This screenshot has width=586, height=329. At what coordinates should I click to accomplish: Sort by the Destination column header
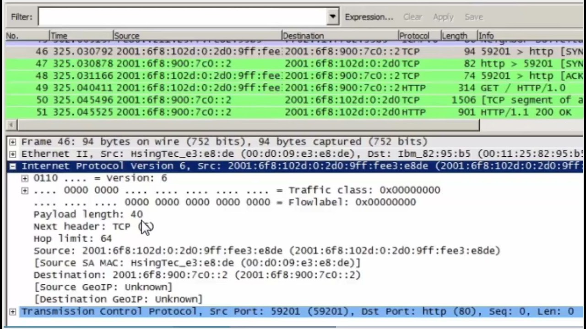340,36
